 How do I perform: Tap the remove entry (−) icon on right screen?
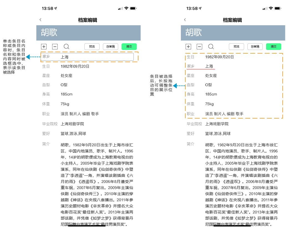[199, 47]
